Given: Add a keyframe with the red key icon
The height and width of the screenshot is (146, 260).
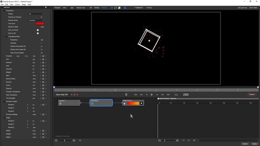Looking at the screenshot, I should point(74,94).
